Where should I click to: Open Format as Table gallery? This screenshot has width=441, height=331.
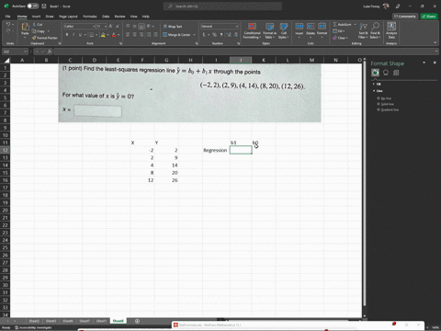point(269,30)
